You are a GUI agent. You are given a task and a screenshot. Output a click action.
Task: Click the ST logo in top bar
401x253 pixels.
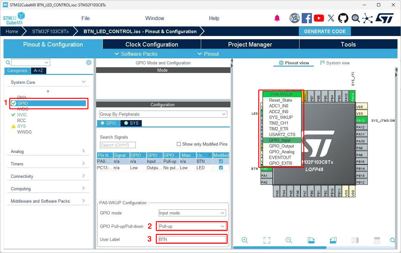coord(384,18)
